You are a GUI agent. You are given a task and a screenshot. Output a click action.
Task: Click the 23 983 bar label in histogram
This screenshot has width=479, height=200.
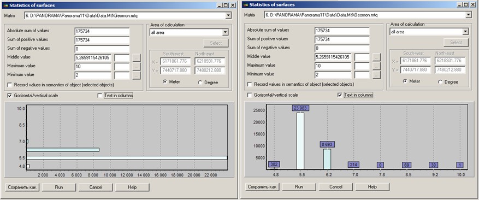[300, 108]
